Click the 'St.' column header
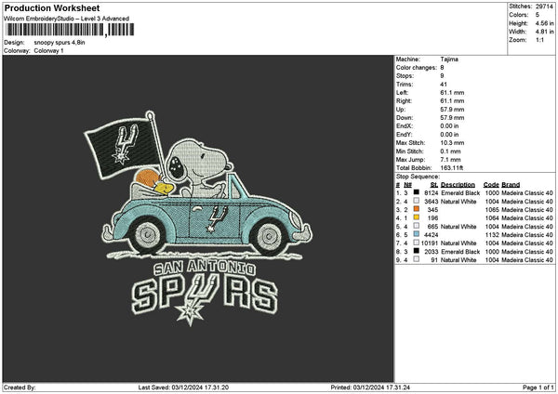The height and width of the screenshot is (394, 558). click(x=433, y=185)
